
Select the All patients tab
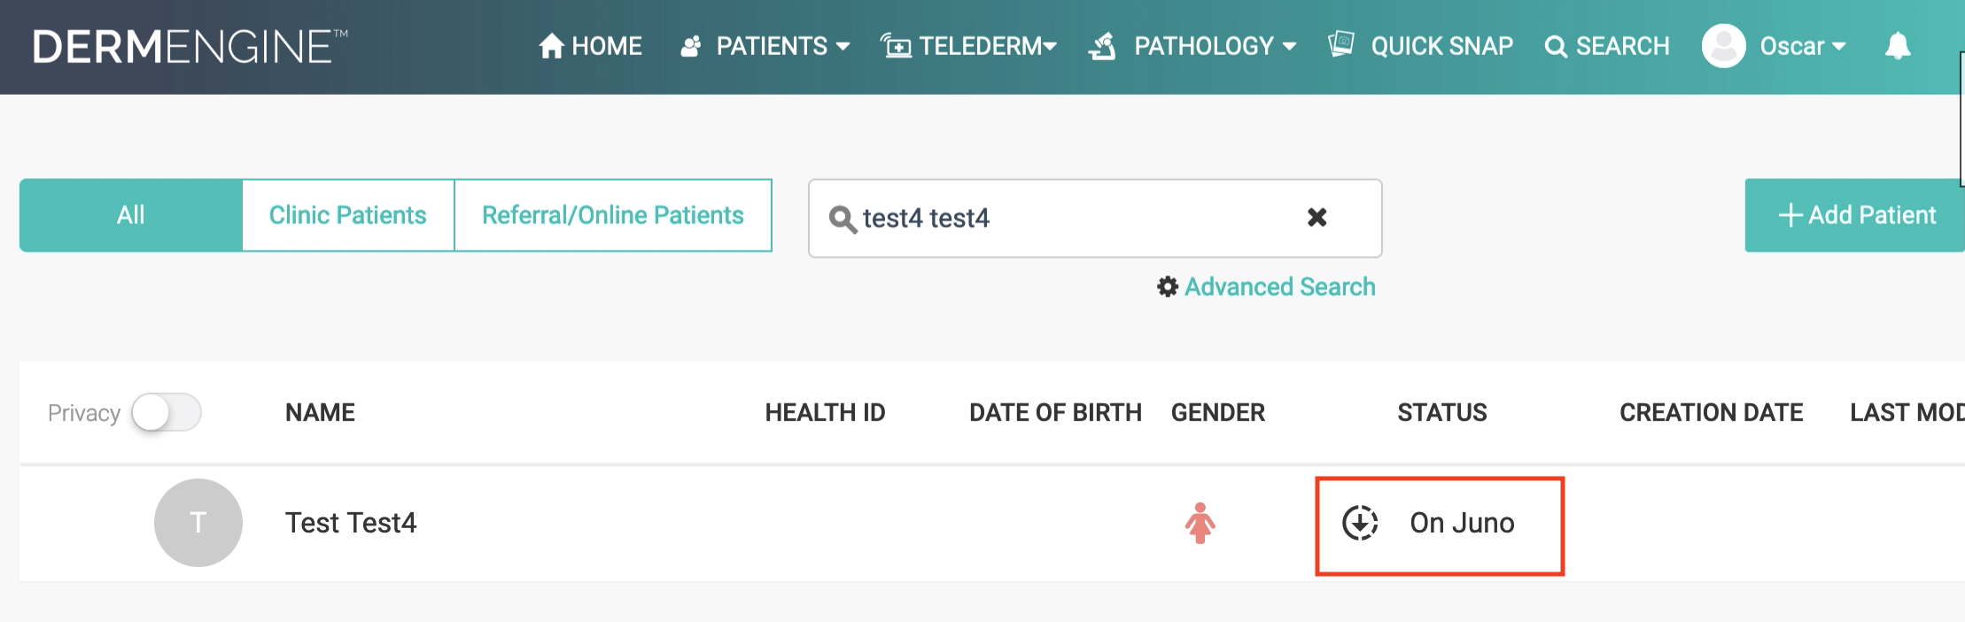[131, 215]
